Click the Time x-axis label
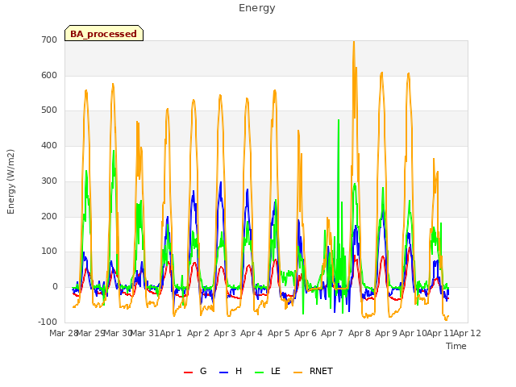 point(456,346)
